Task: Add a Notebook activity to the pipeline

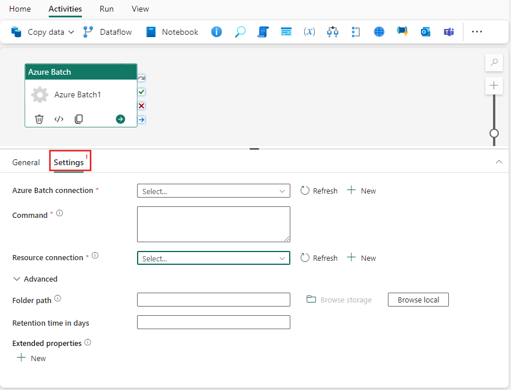Action: tap(171, 32)
